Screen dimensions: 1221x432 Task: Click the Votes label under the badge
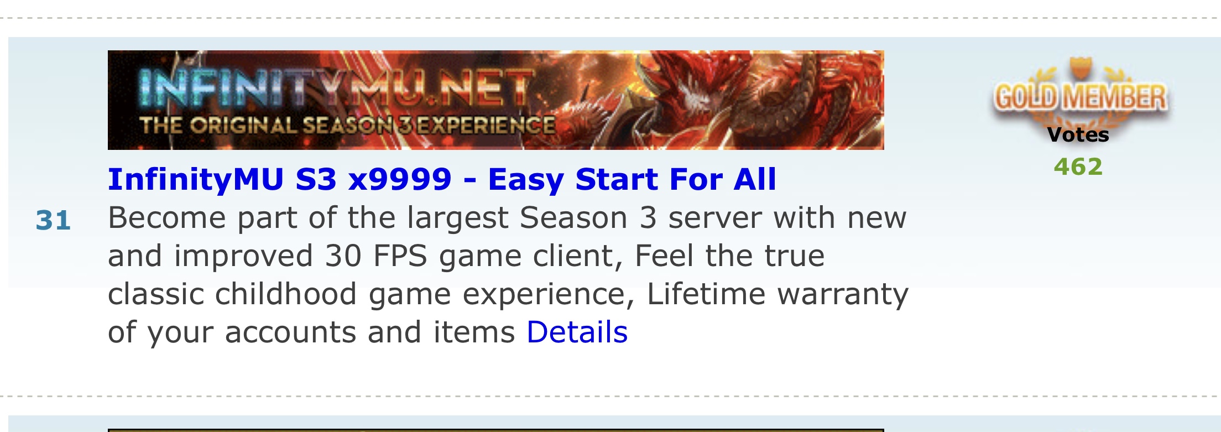1078,134
